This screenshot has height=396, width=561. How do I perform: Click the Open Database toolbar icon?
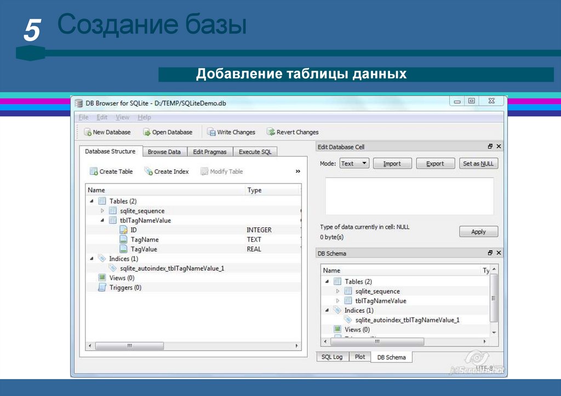tap(147, 132)
